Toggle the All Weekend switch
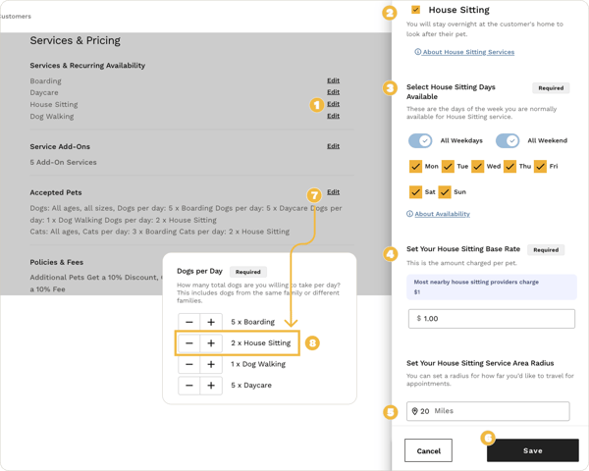589x471 pixels. tap(508, 140)
